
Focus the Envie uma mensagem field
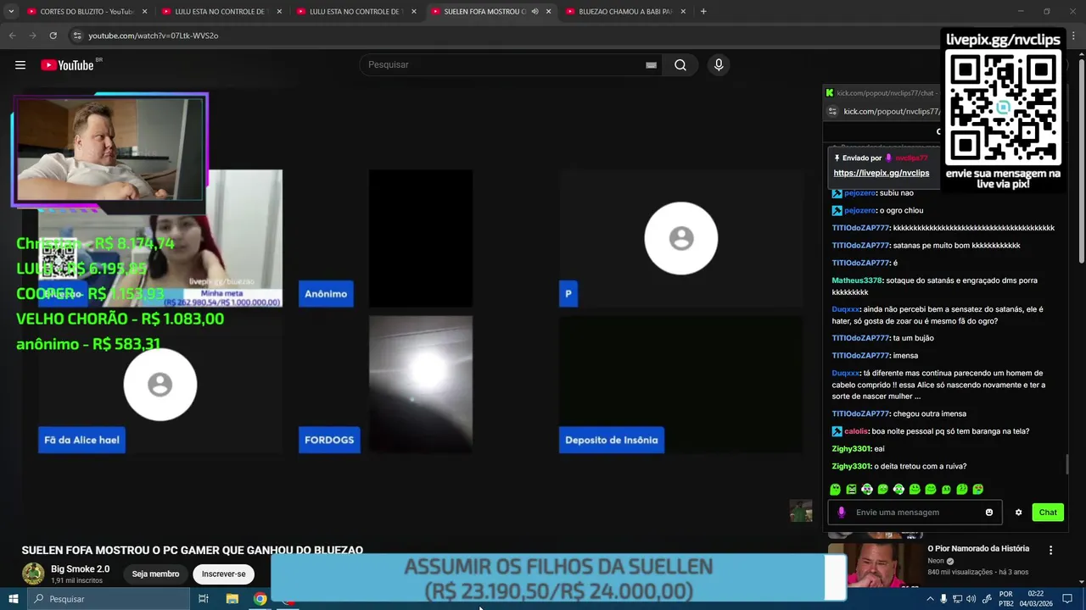915,513
